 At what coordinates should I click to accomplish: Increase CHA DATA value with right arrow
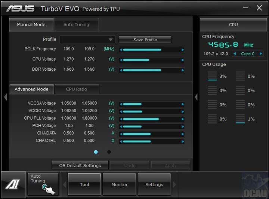click(x=183, y=134)
